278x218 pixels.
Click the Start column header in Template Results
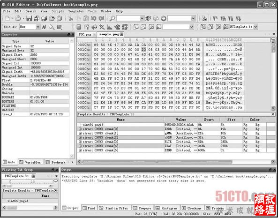coord(209,120)
